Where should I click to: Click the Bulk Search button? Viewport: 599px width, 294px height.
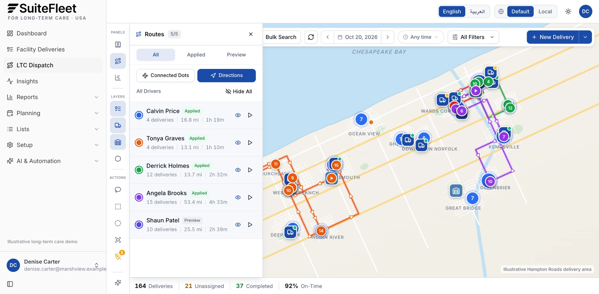point(281,37)
